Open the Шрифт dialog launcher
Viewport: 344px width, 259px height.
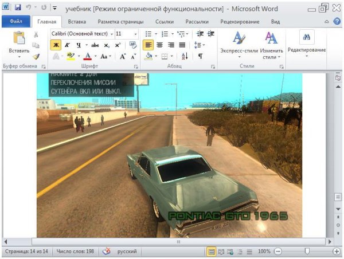pos(136,66)
